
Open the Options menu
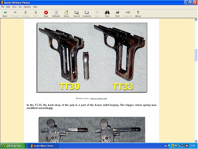[27, 7]
